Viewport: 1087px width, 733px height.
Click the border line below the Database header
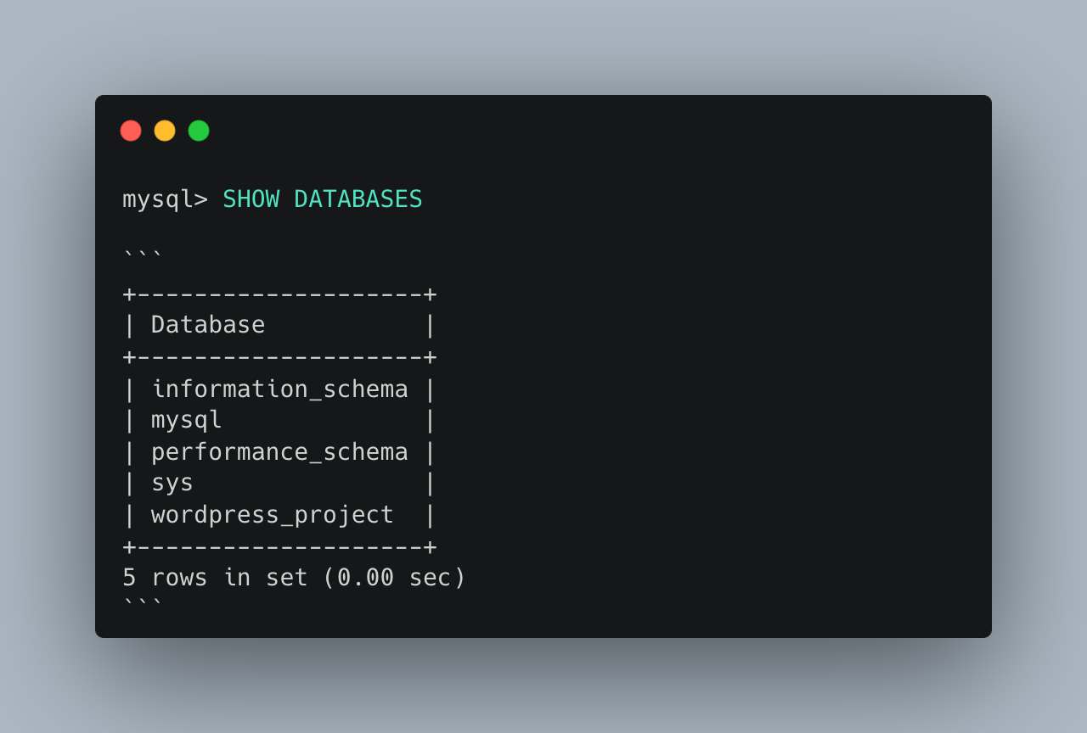tap(279, 357)
